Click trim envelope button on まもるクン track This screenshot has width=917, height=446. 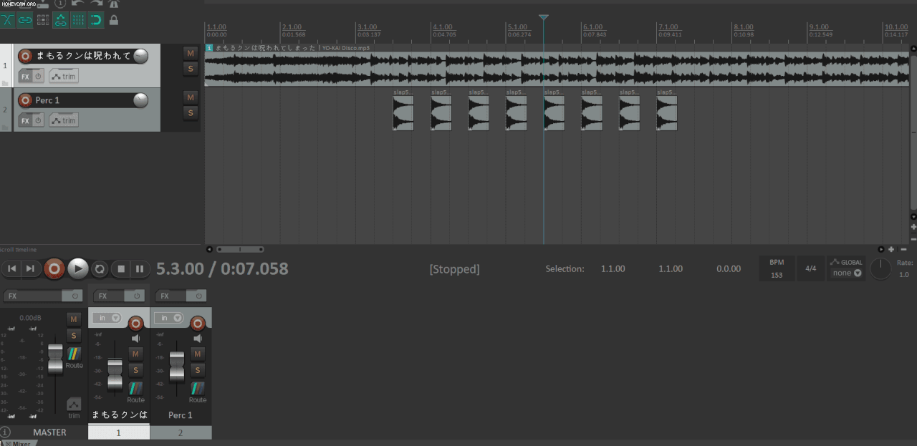64,76
